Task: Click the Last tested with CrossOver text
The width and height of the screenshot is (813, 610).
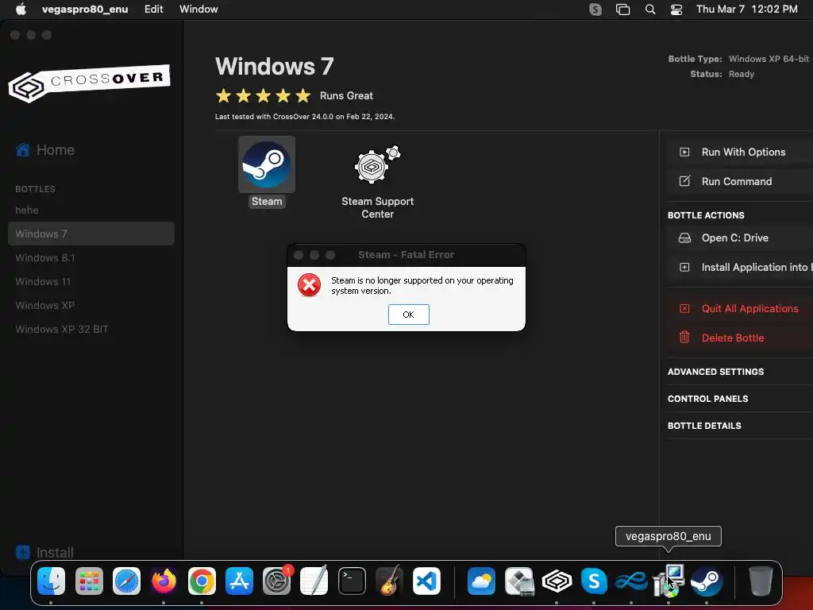Action: [x=305, y=117]
